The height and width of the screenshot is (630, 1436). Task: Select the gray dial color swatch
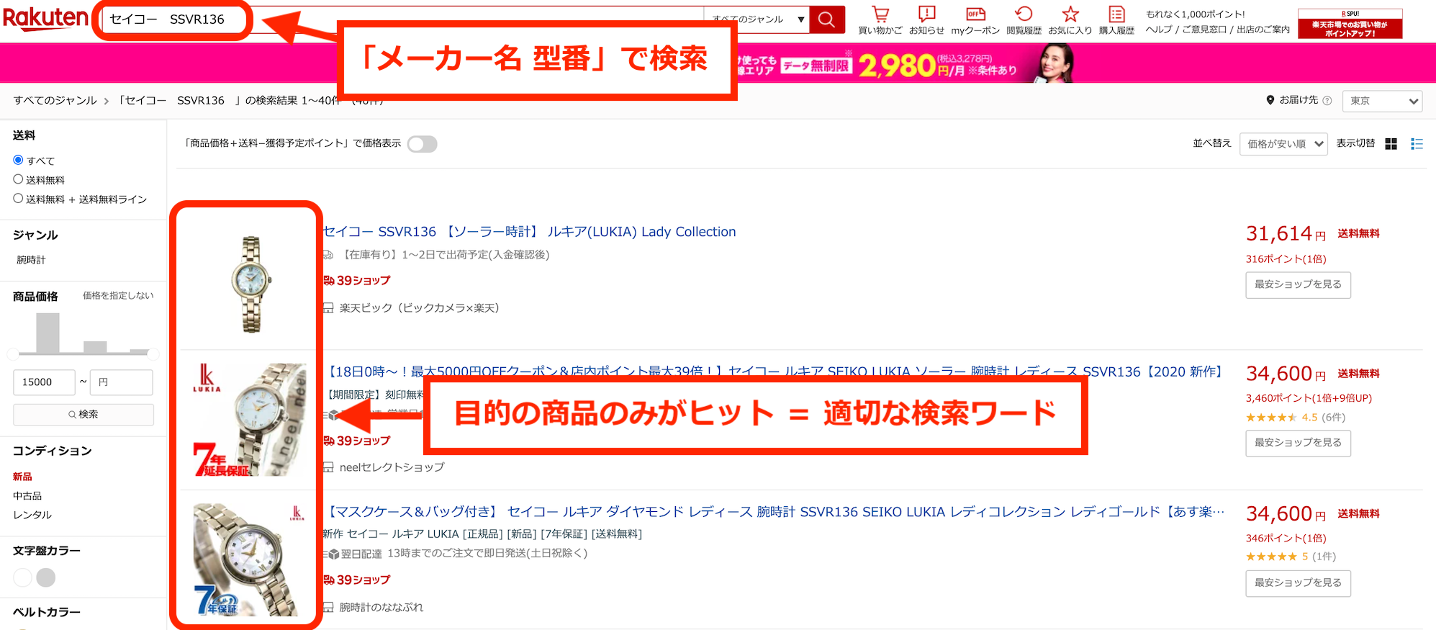tap(46, 577)
